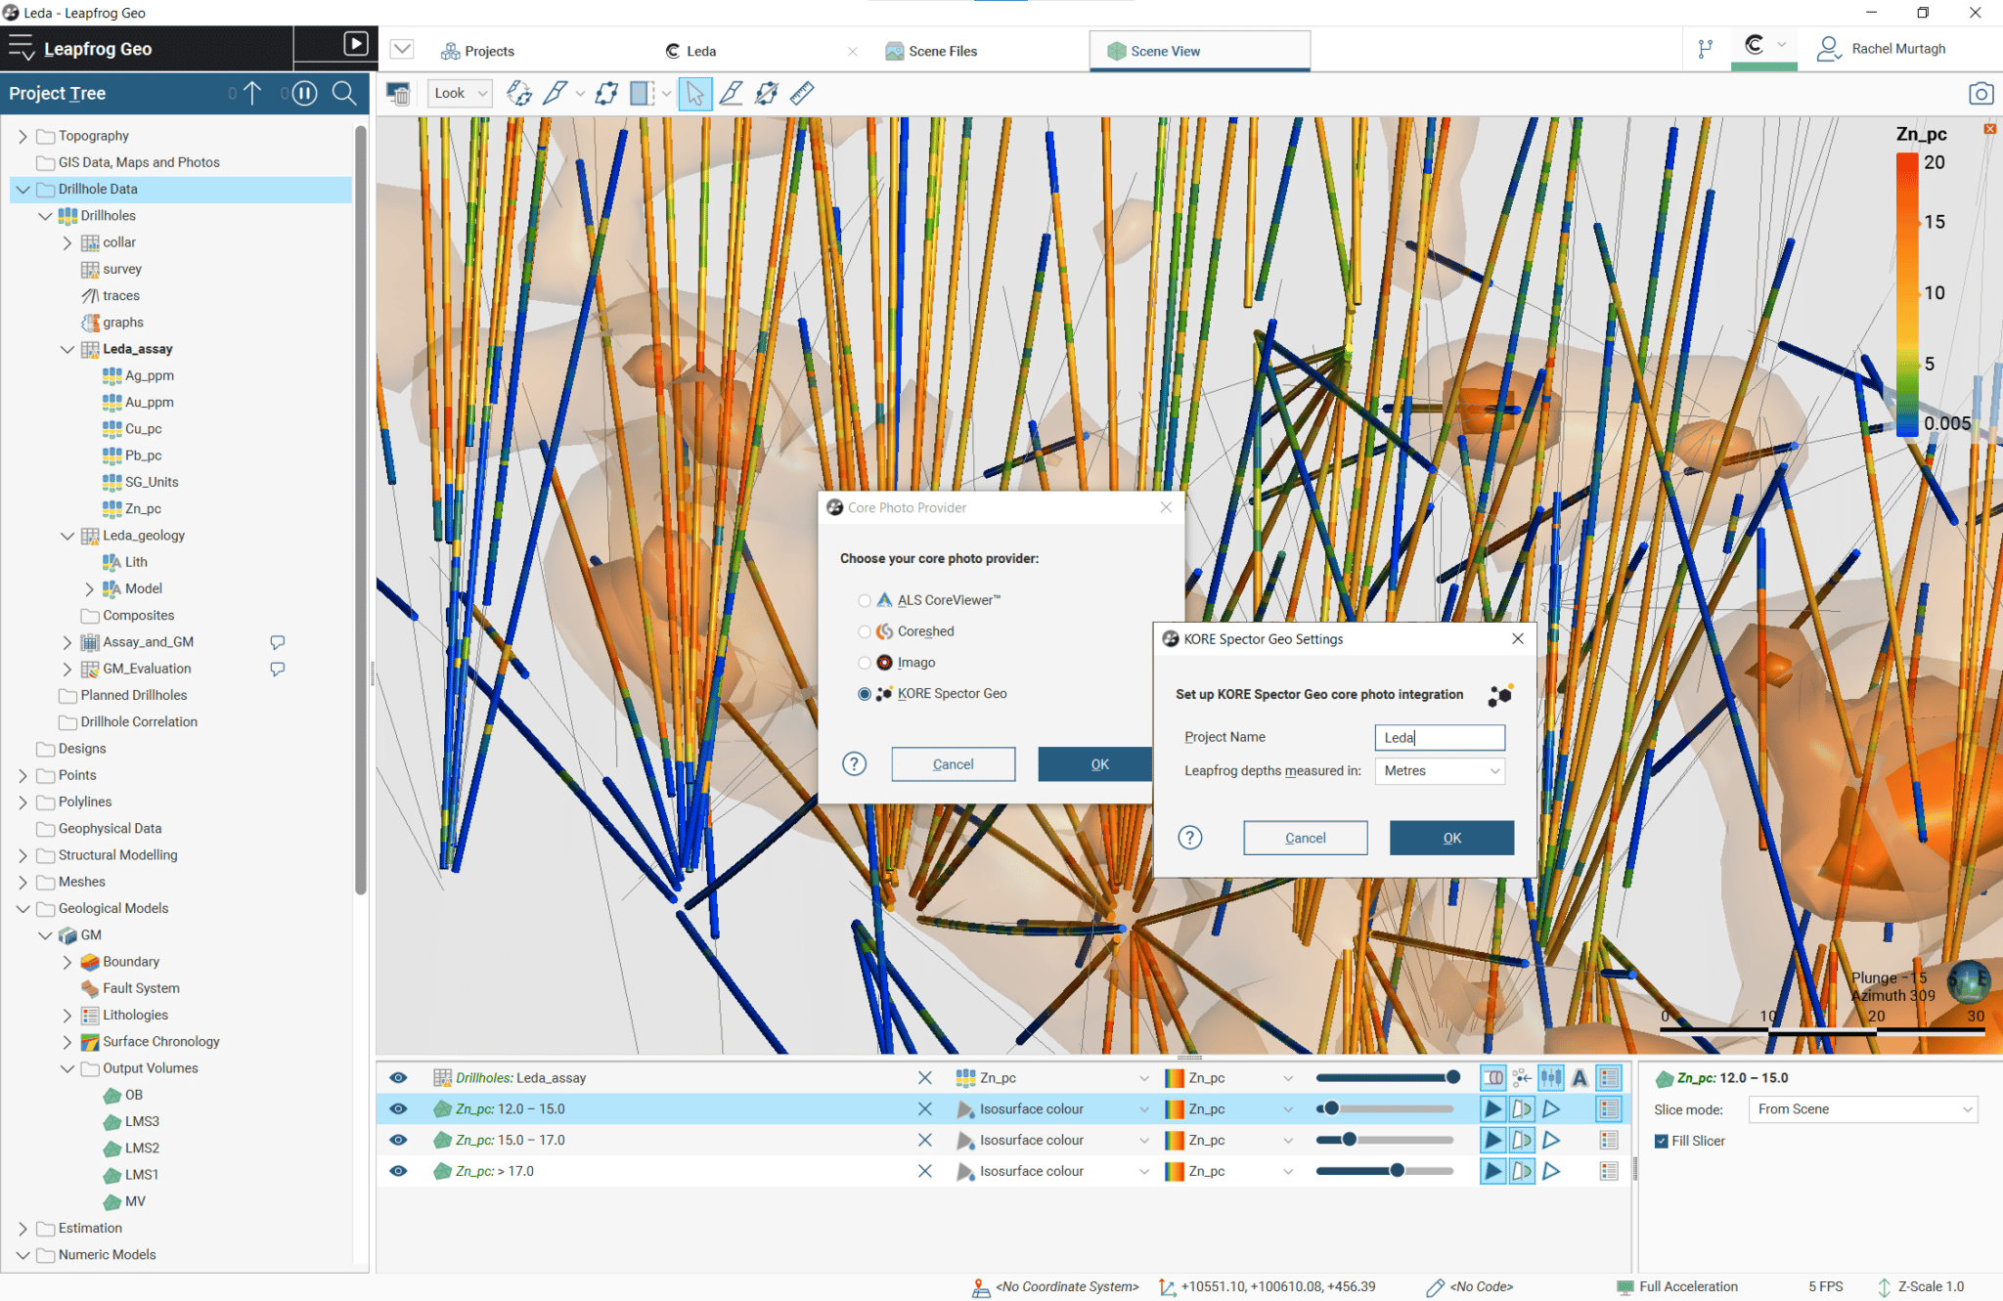Open Leapfrog depths measured in Metres dropdown
2003x1301 pixels.
1440,771
